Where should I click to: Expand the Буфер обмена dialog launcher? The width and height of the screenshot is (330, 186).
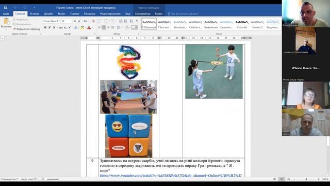click(40, 34)
